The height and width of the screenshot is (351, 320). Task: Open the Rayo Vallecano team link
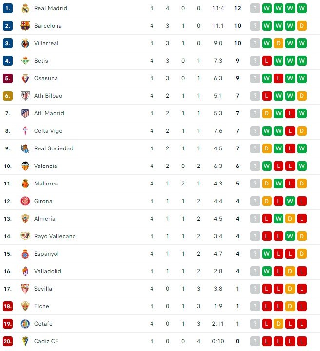(55, 236)
